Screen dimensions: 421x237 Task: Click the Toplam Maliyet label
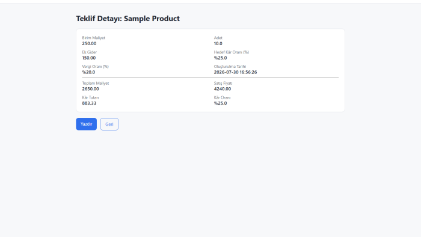pyautogui.click(x=96, y=83)
